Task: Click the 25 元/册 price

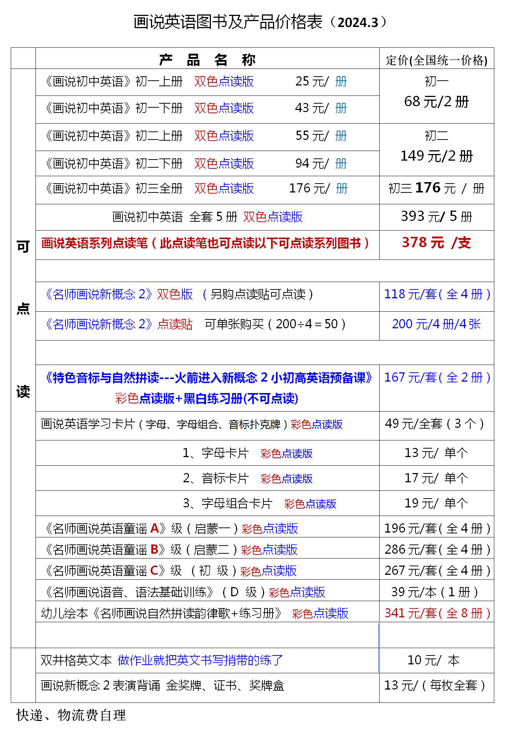Action: point(321,81)
